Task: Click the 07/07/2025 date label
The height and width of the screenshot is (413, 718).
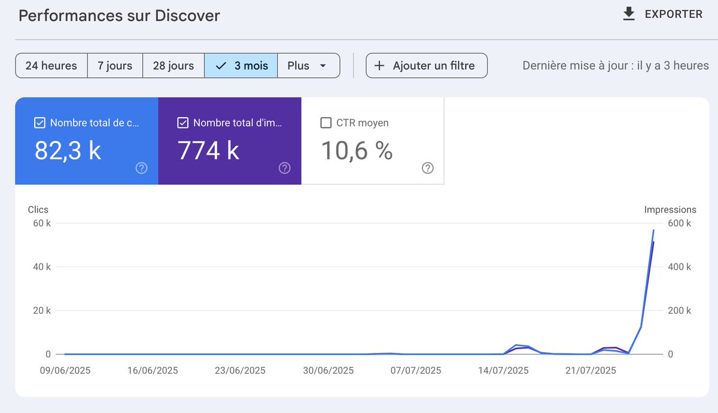Action: [416, 371]
